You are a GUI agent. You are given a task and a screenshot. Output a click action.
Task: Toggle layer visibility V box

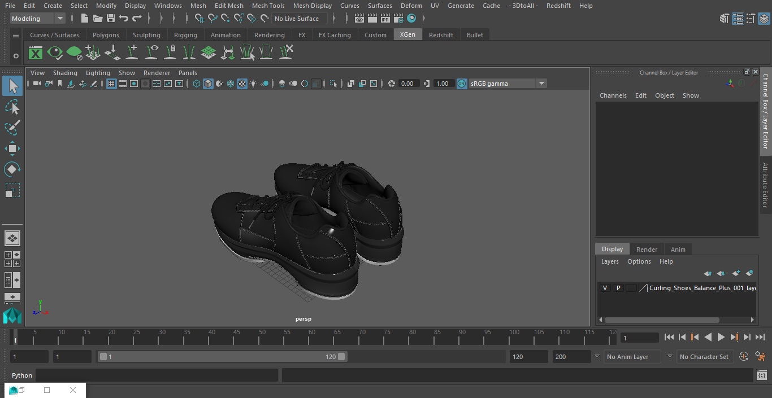pos(605,288)
